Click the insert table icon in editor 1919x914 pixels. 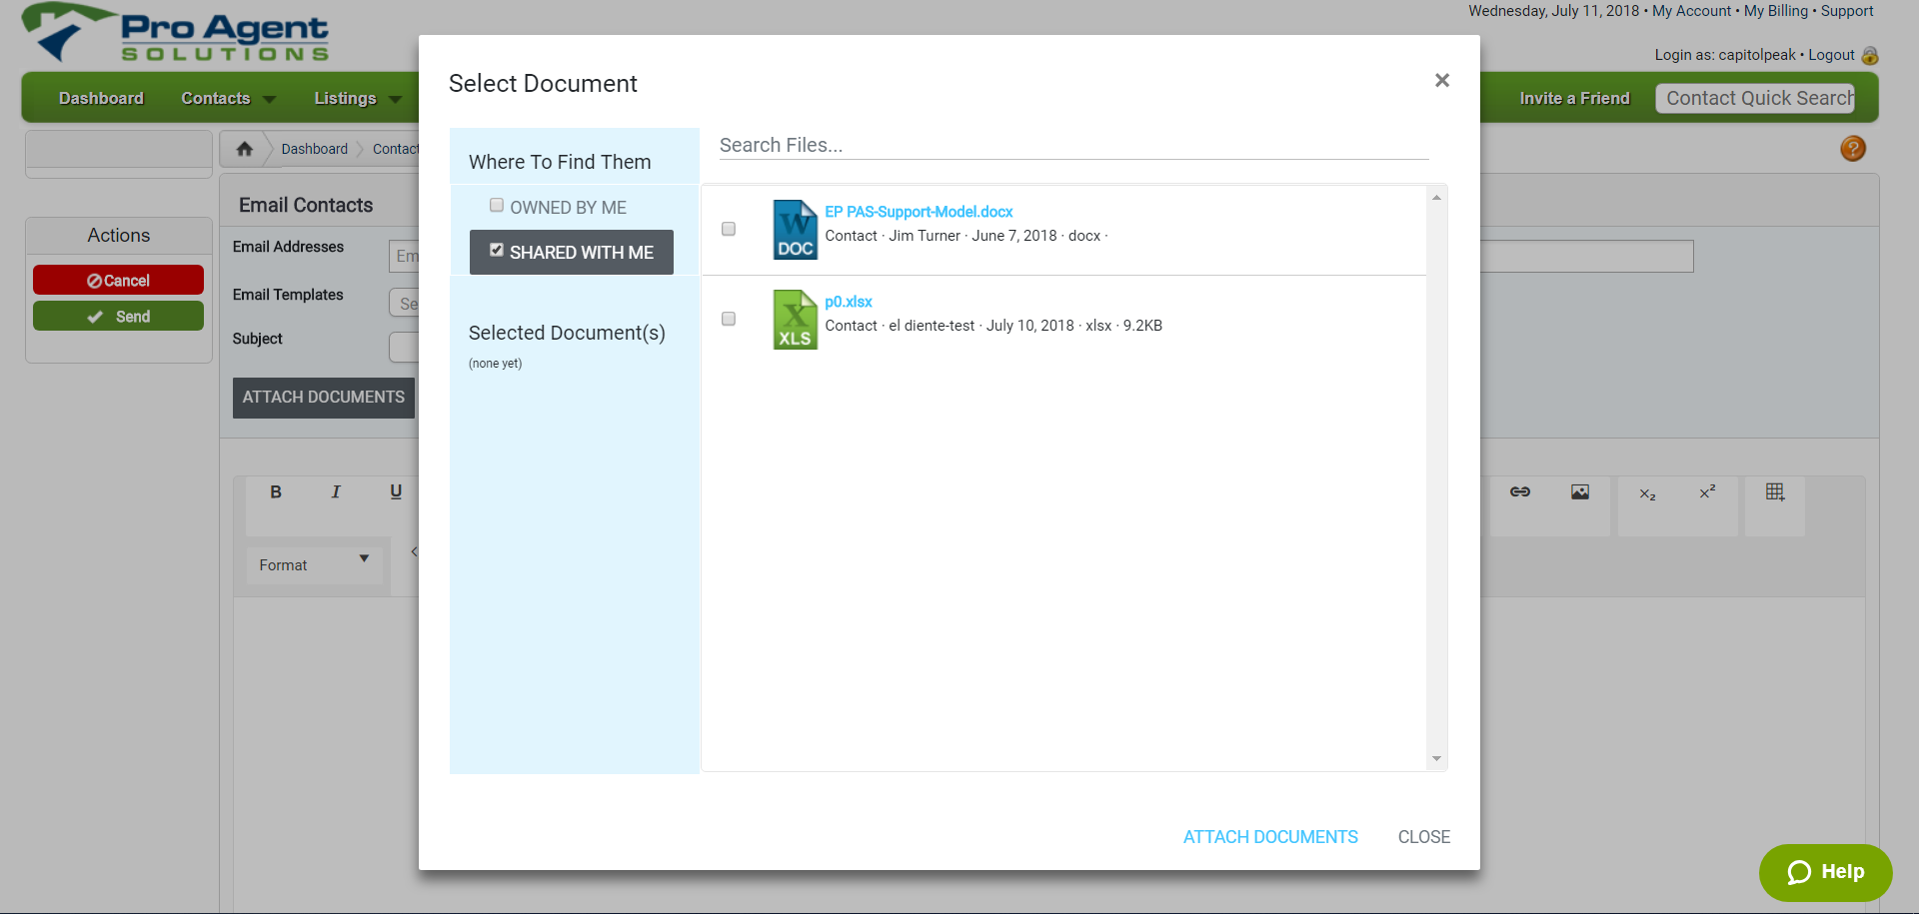coord(1775,491)
